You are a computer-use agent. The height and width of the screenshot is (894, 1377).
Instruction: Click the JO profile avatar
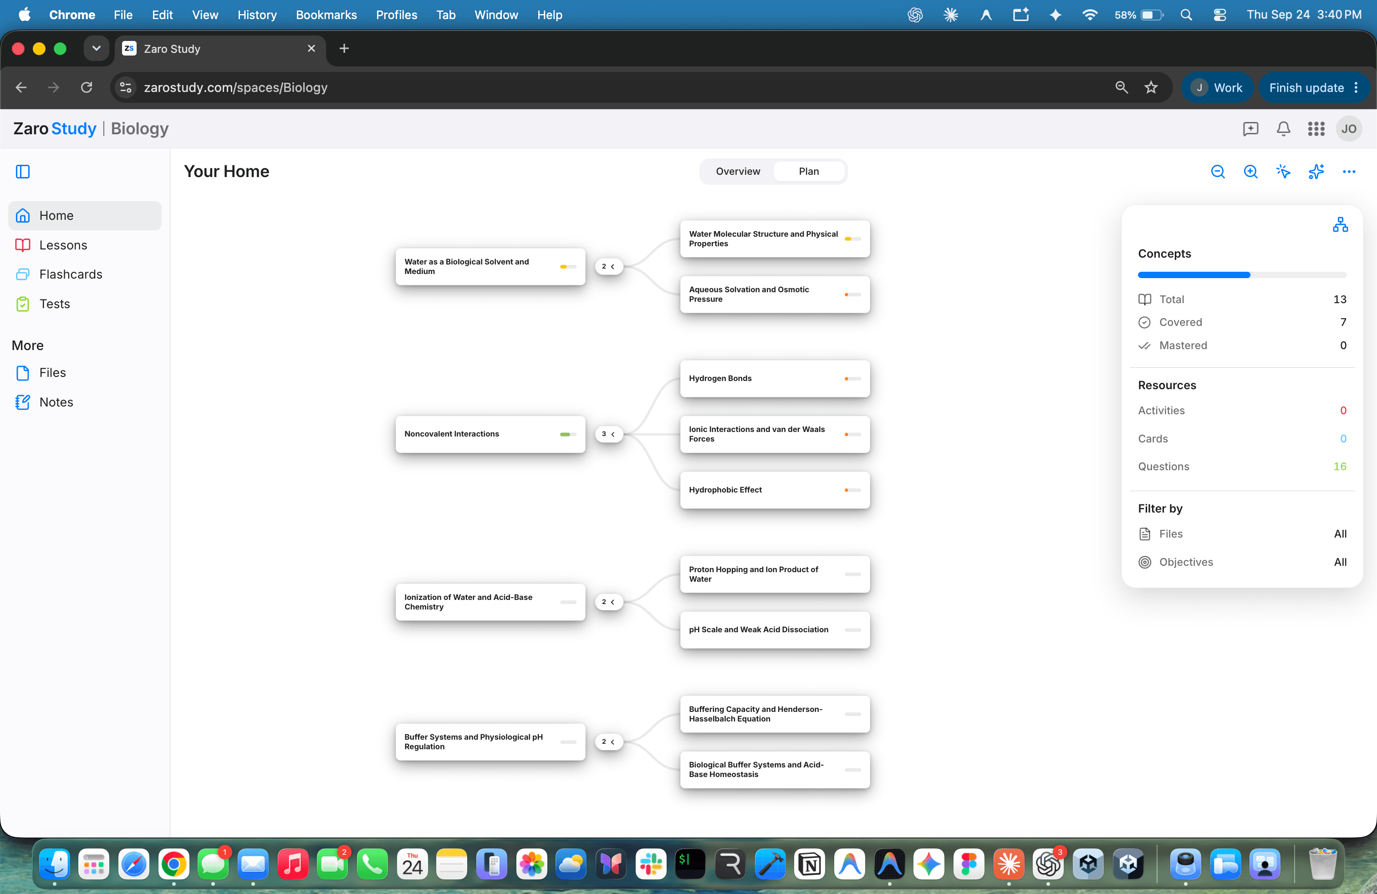tap(1349, 129)
